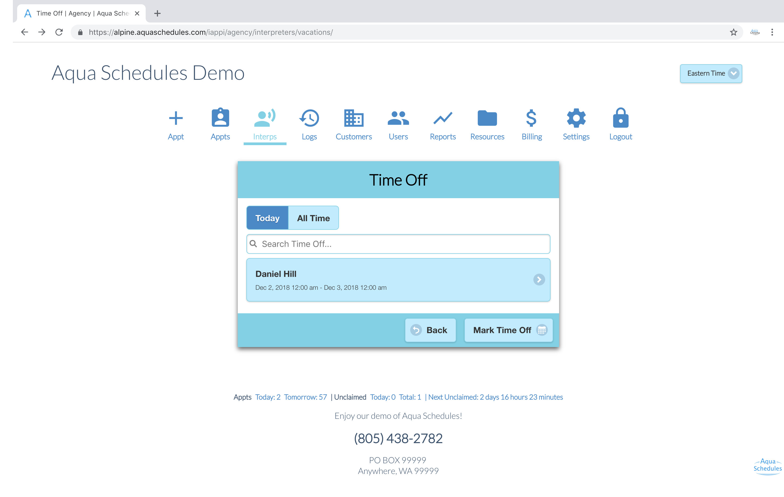Open the Settings gear icon
Screen dimensions: 784x497
point(576,118)
